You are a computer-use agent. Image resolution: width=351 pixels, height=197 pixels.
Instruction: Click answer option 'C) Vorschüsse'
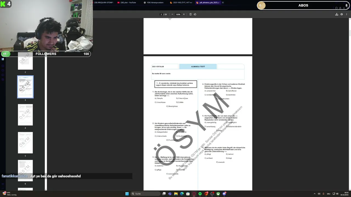click(x=160, y=102)
